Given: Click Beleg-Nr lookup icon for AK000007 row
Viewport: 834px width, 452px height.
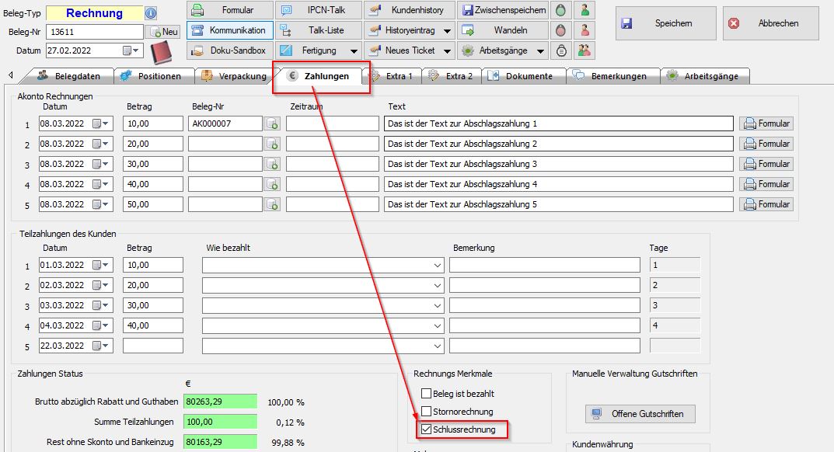Looking at the screenshot, I should click(272, 124).
